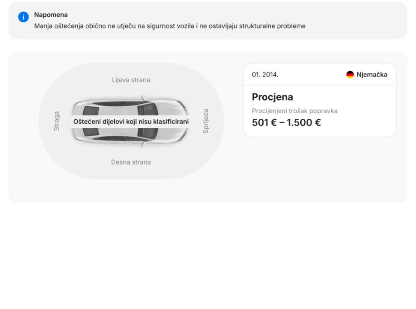Click the car's right side windows
This screenshot has width=416, height=309.
pos(120,138)
